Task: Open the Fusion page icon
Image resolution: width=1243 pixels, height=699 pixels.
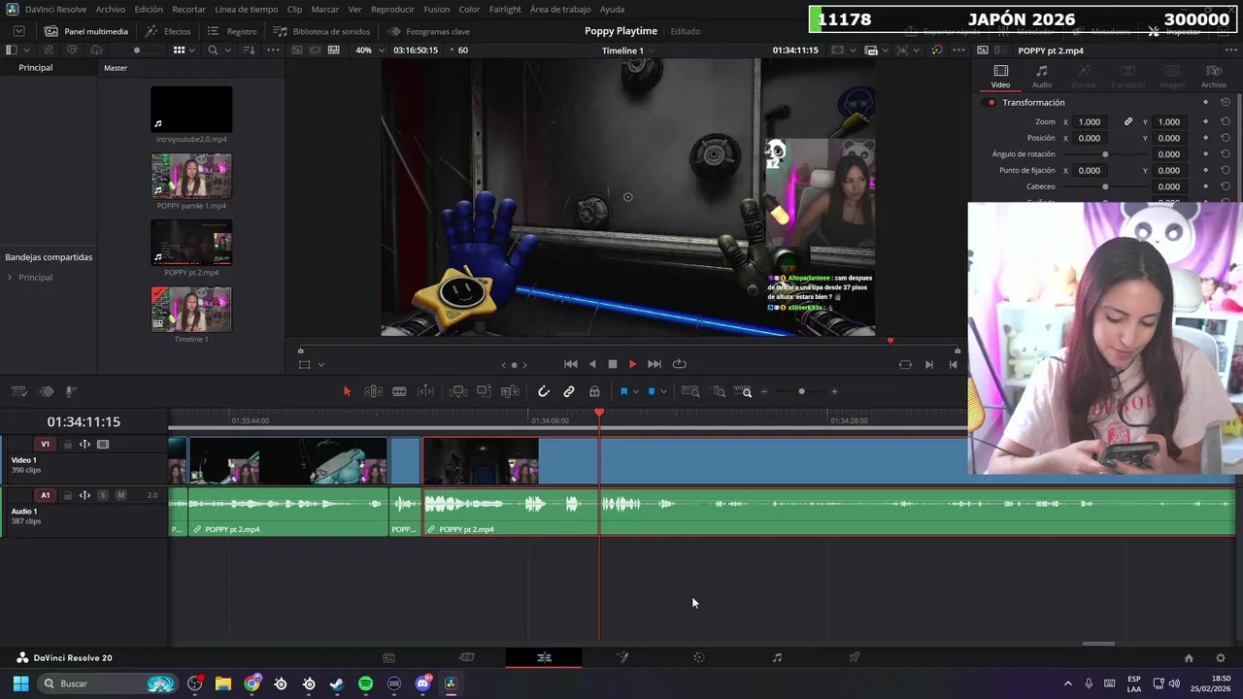Action: pos(622,657)
